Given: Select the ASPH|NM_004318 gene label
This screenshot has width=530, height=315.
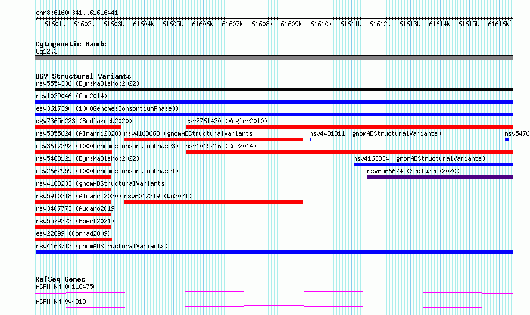Looking at the screenshot, I should [x=61, y=301].
